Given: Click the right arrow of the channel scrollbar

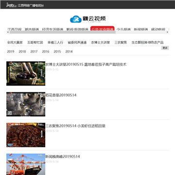Looking at the screenshot, I should (x=167, y=32).
